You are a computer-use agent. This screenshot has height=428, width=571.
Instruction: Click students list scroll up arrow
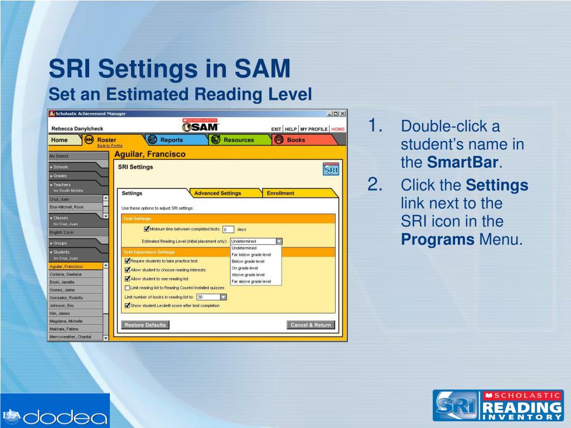point(105,266)
